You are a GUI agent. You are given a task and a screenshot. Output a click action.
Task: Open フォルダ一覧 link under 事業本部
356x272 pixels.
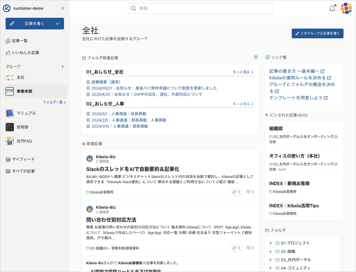click(54, 102)
